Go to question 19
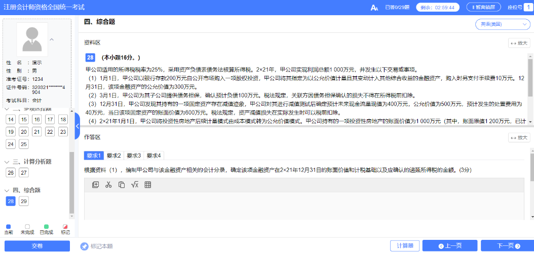534x254 pixels. pos(11,132)
